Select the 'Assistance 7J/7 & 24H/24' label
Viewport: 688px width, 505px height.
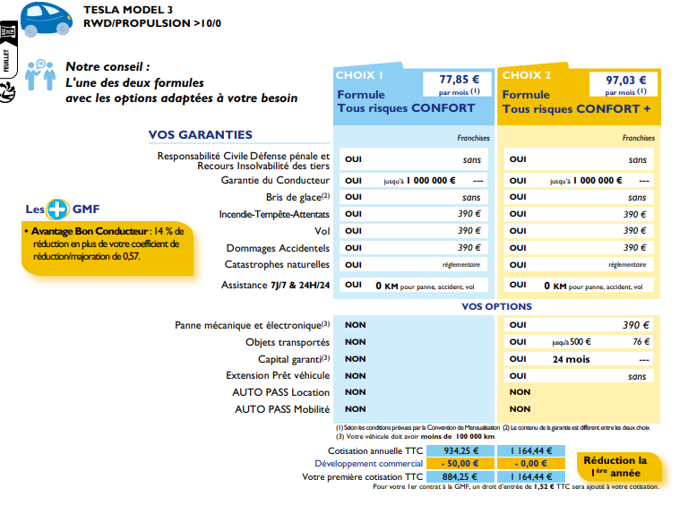pyautogui.click(x=275, y=285)
